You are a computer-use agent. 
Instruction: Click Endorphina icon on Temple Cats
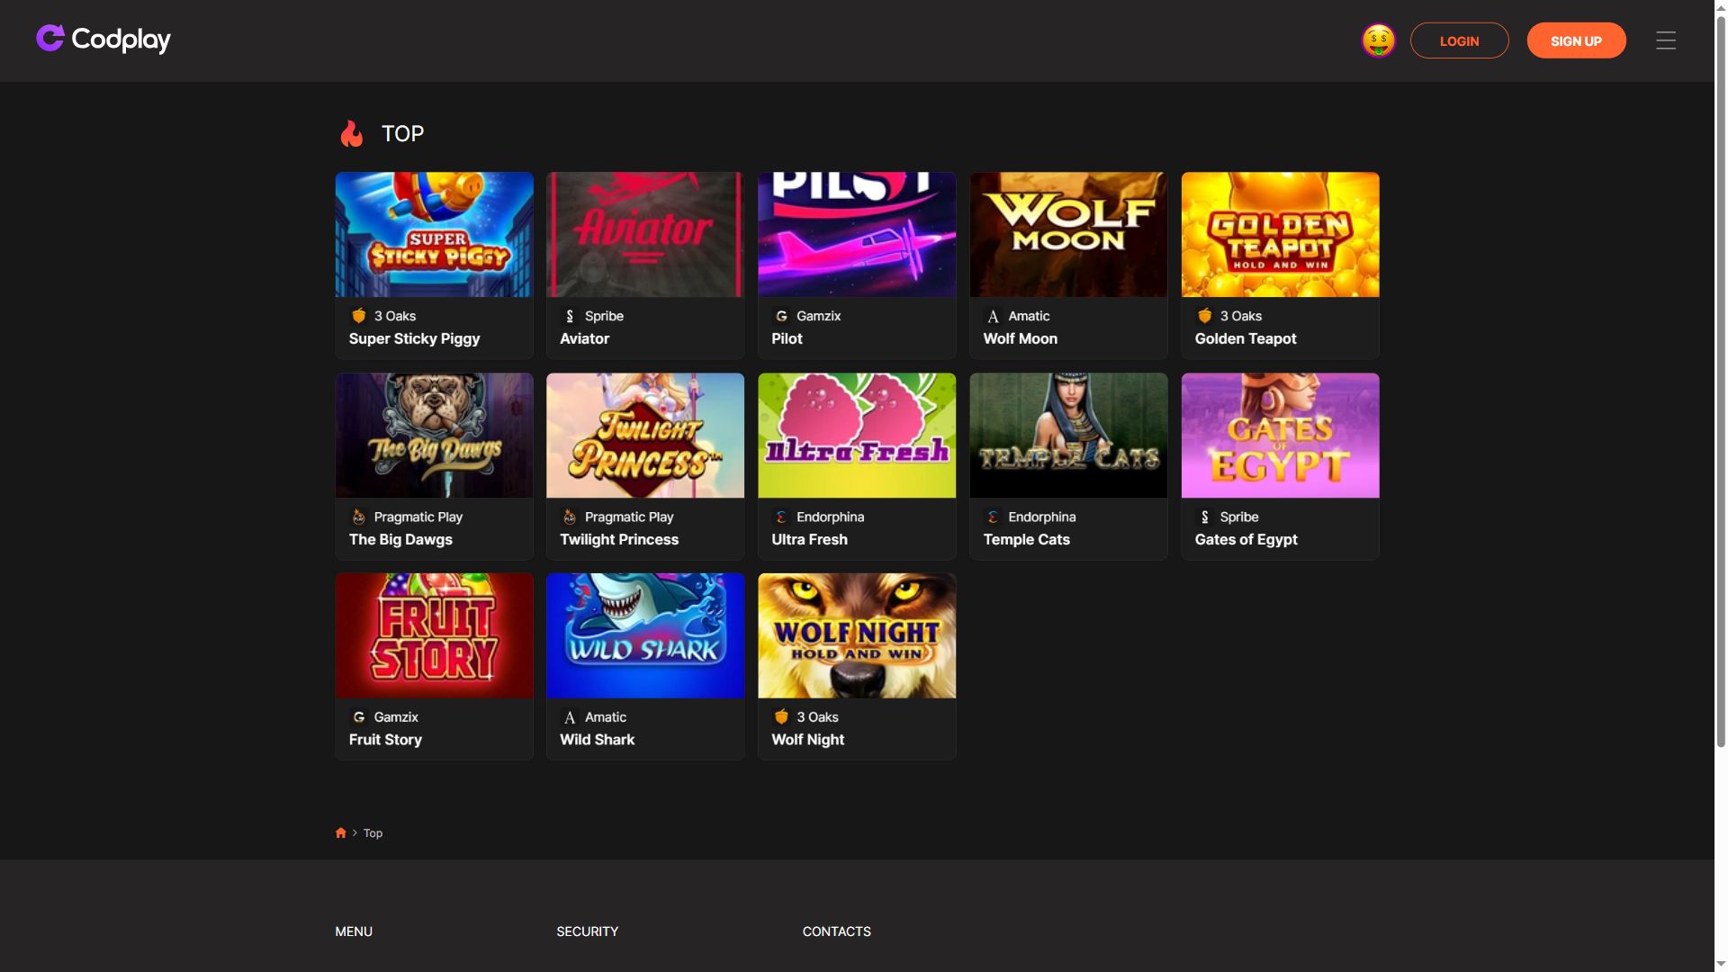tap(993, 517)
